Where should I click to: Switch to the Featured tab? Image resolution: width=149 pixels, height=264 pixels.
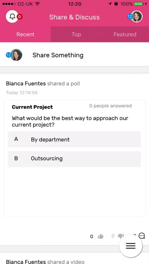pos(125,34)
